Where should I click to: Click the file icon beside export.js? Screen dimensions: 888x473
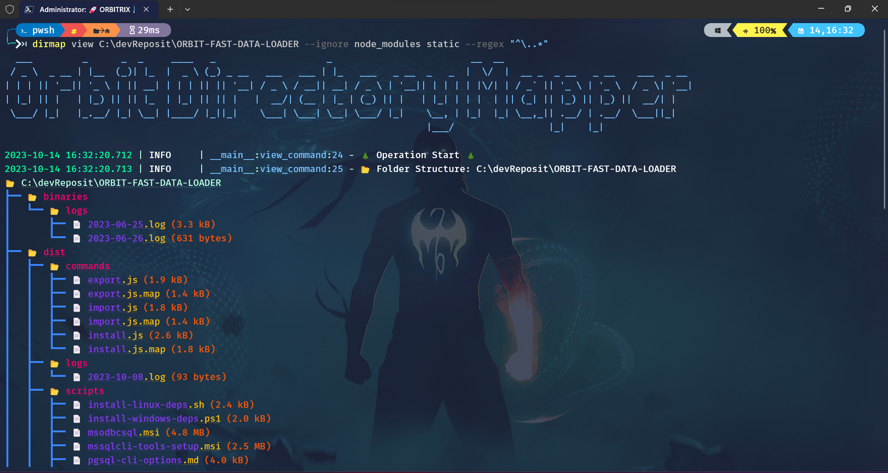coord(77,280)
